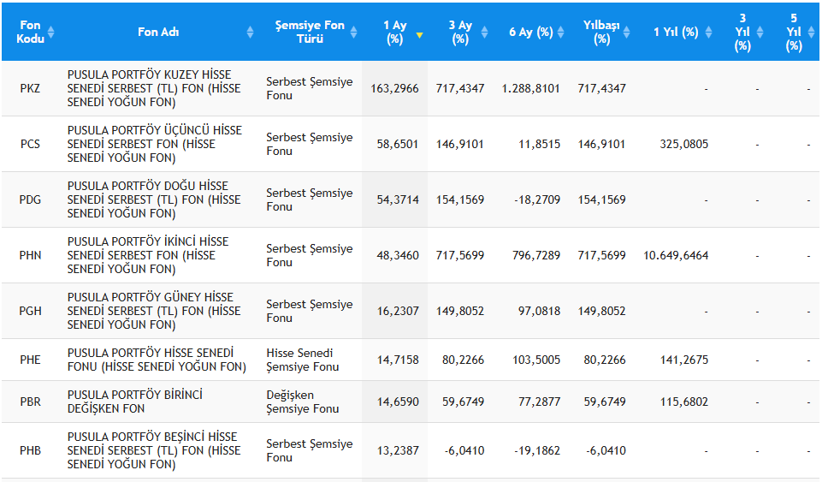Open PUSULA PORTFÖY ÜÇÜNCÜ HİSSE fund name

point(155,144)
